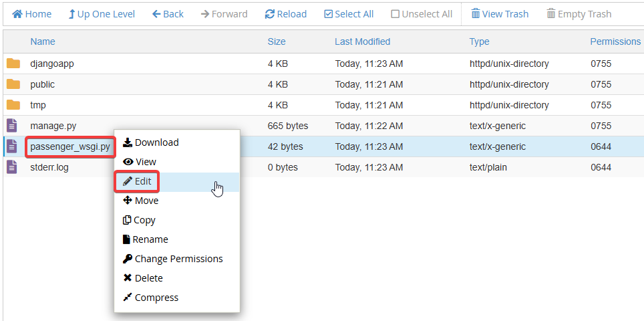Select the manage.py file icon

13,126
